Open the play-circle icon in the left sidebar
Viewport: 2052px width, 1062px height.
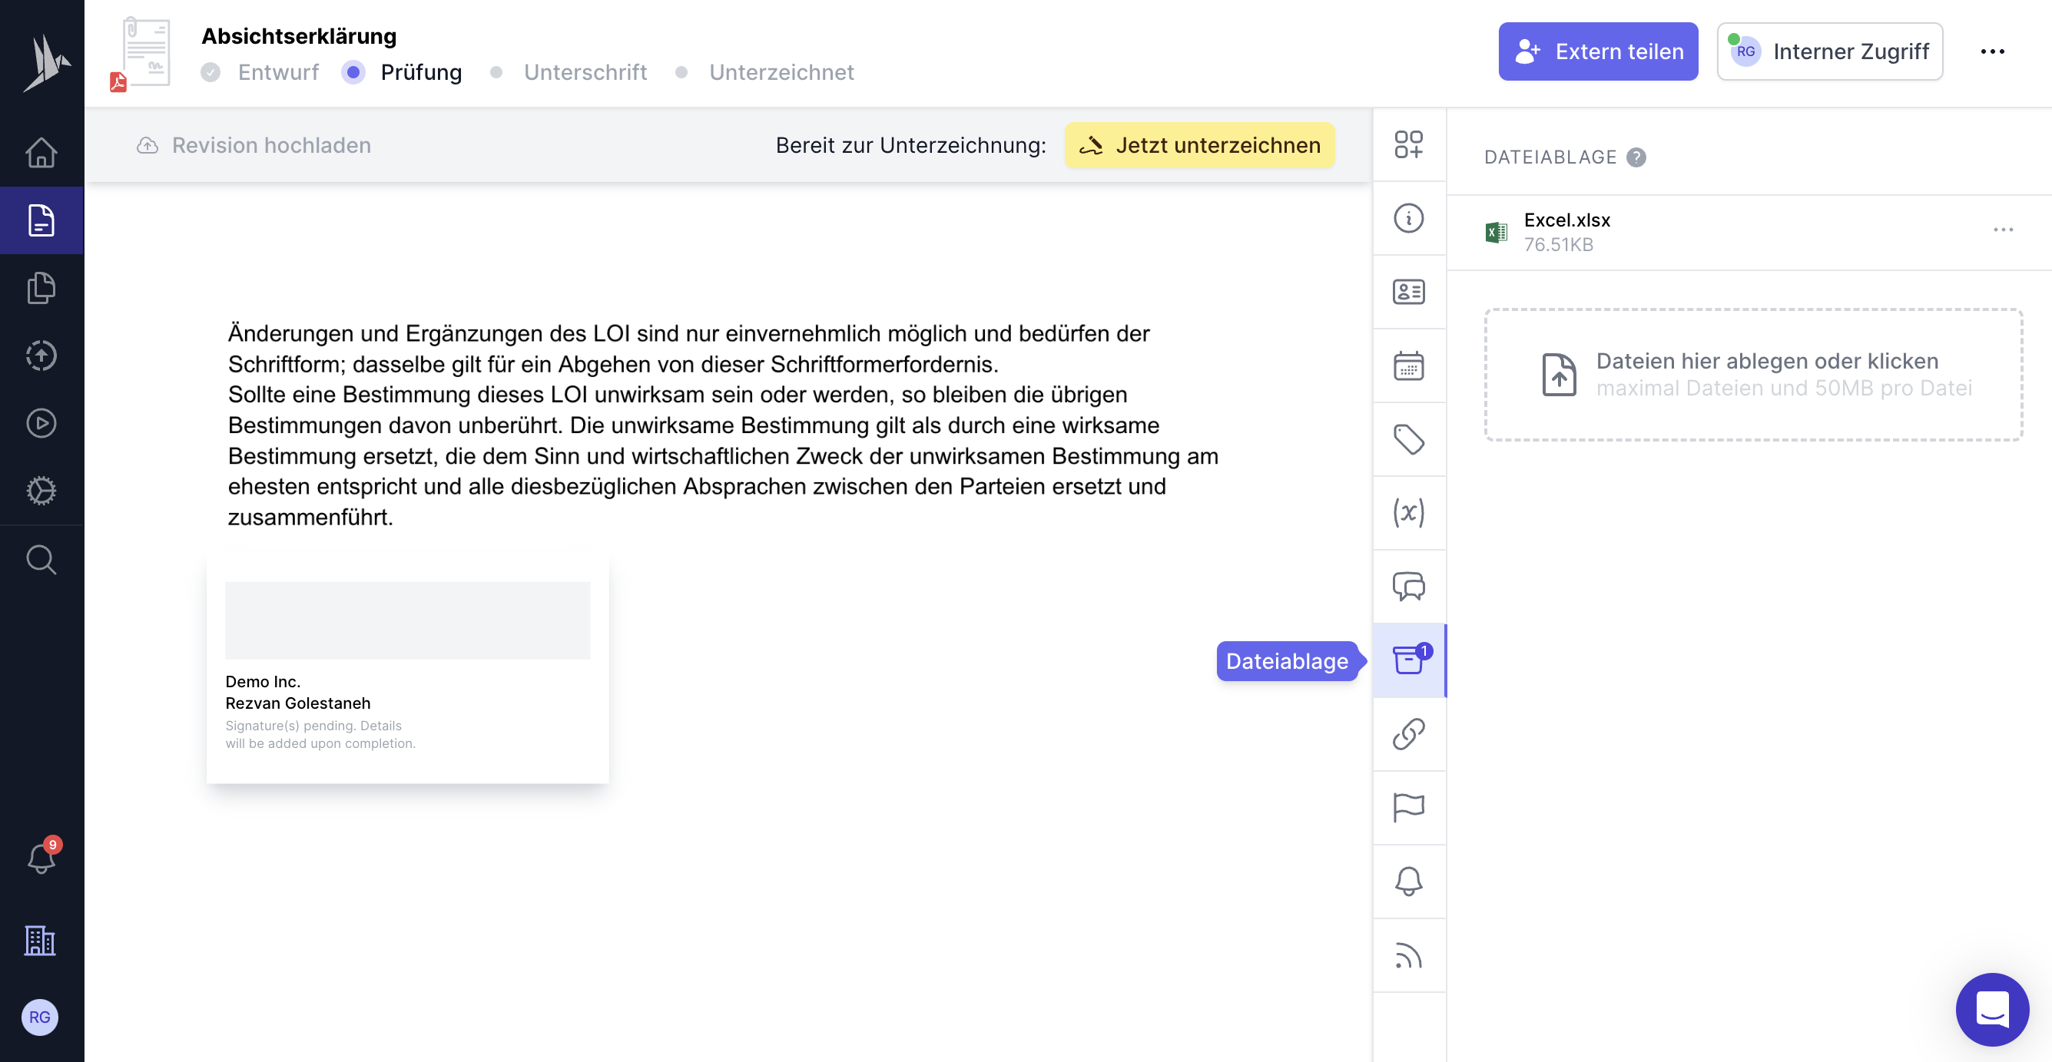(x=41, y=423)
